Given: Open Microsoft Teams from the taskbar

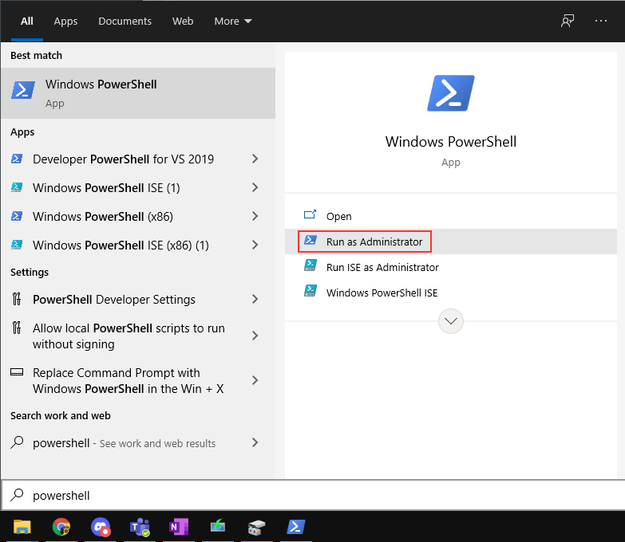Looking at the screenshot, I should click(x=140, y=528).
